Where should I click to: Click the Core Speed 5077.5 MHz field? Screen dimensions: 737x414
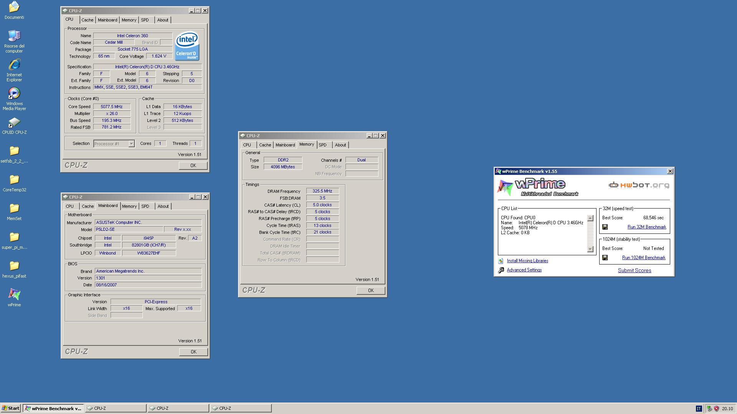pyautogui.click(x=112, y=107)
